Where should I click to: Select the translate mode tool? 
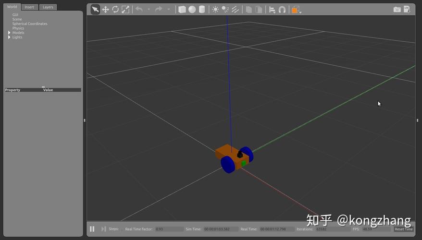106,10
